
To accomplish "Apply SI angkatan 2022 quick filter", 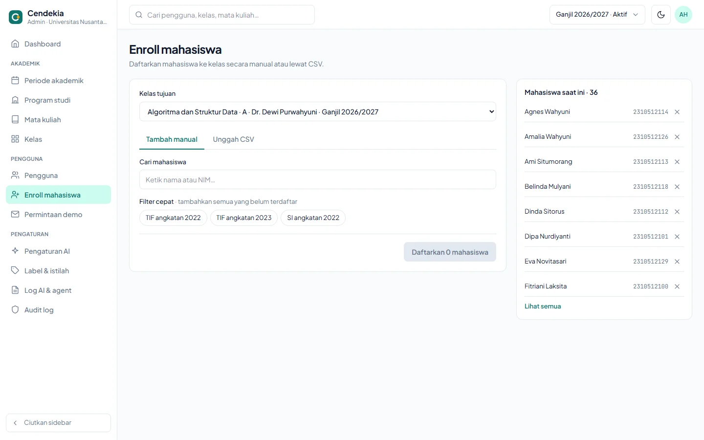I will [313, 218].
